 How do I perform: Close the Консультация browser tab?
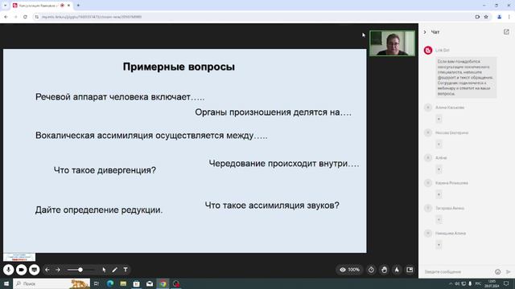click(x=68, y=6)
